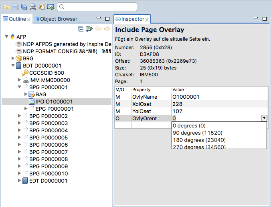Click the open folder toolbar icon
Screen dimensions: 271x207
(6, 7)
